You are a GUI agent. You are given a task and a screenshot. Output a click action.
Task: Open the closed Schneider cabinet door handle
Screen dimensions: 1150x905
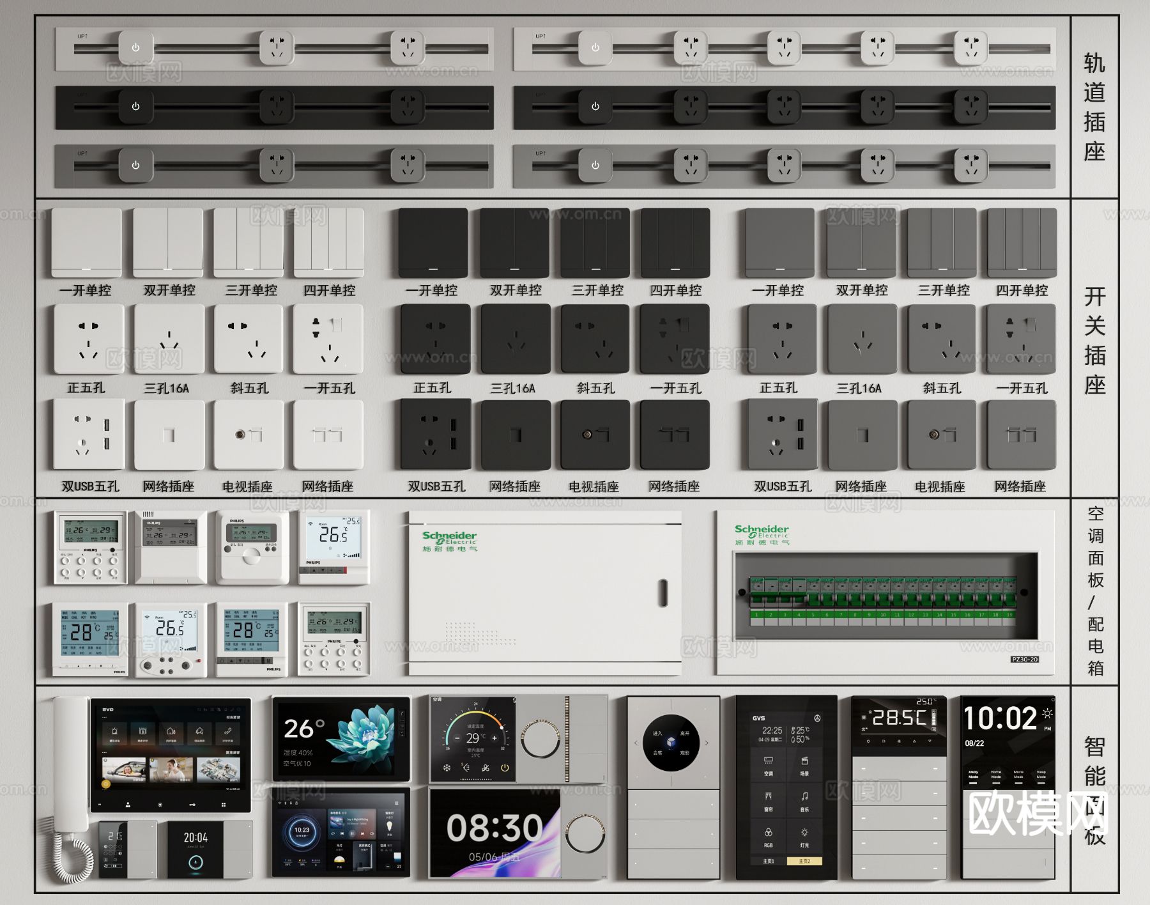[x=663, y=593]
